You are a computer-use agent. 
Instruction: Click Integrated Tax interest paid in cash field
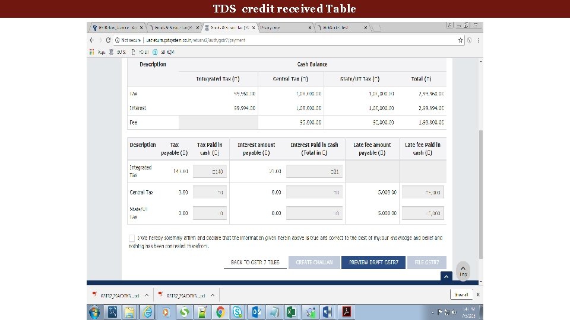tap(314, 171)
